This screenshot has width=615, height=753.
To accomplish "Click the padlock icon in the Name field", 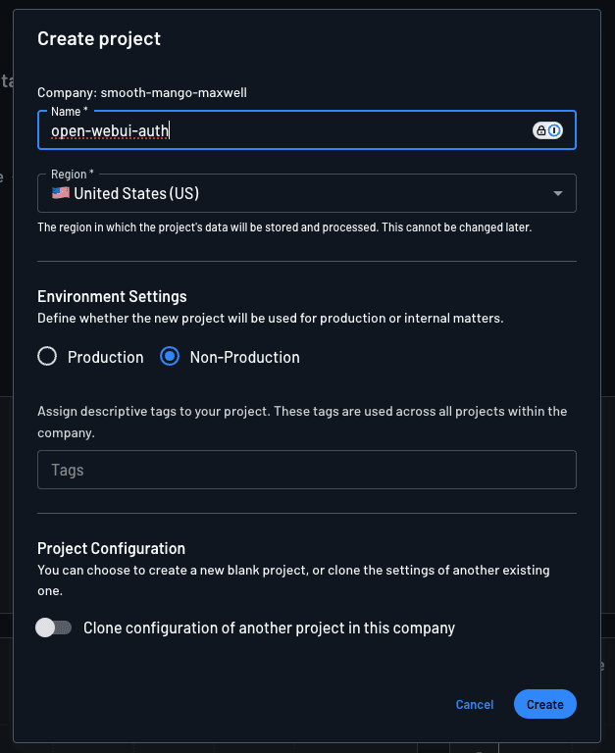I will (x=540, y=130).
